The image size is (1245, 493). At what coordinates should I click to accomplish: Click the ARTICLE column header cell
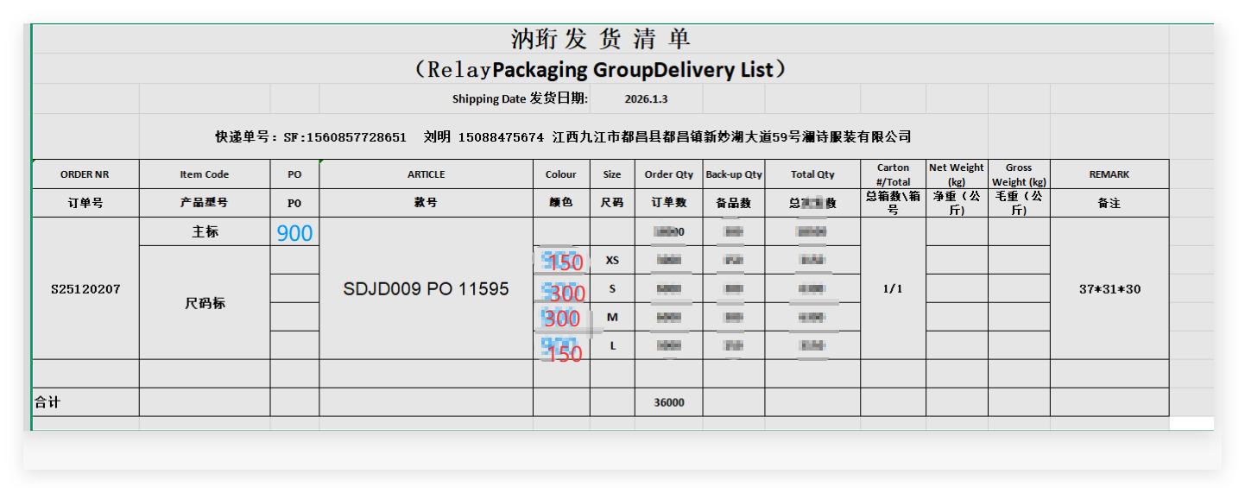(426, 174)
